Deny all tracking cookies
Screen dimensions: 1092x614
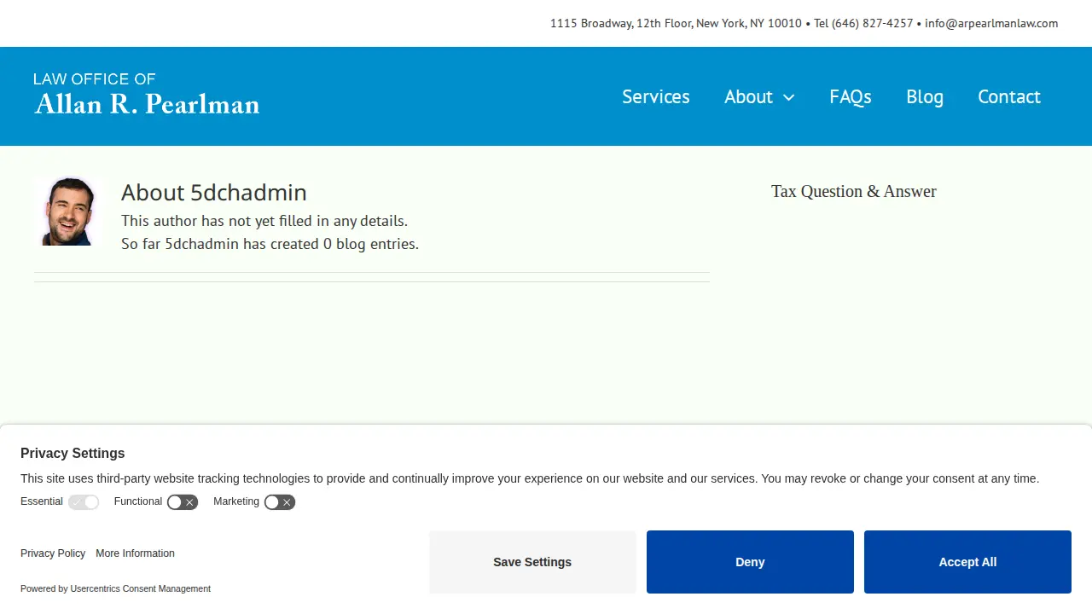tap(750, 562)
